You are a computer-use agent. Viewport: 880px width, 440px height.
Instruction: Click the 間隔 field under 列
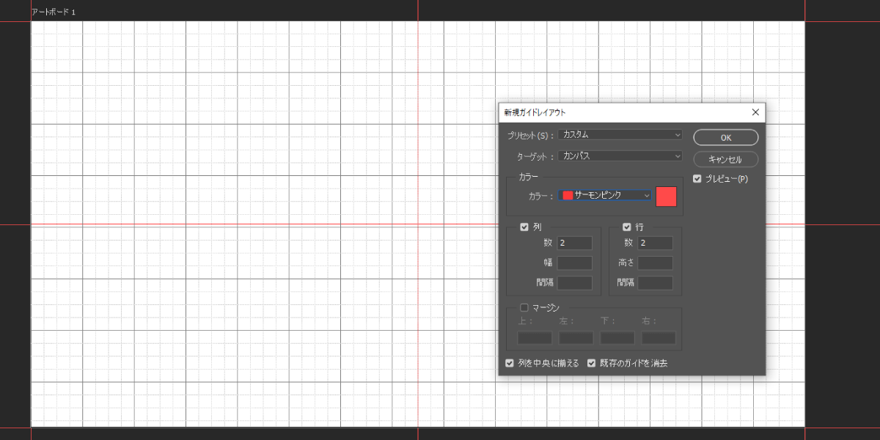click(x=574, y=282)
